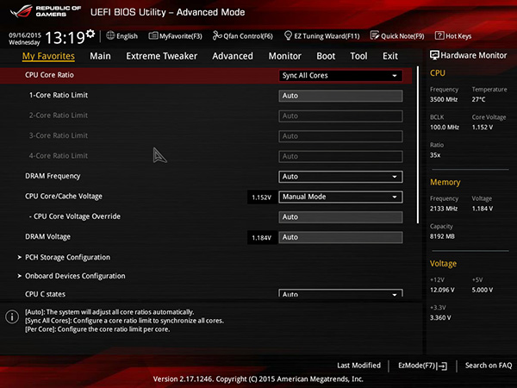This screenshot has width=517, height=388.
Task: Open the My Favorites tab
Action: 48,56
